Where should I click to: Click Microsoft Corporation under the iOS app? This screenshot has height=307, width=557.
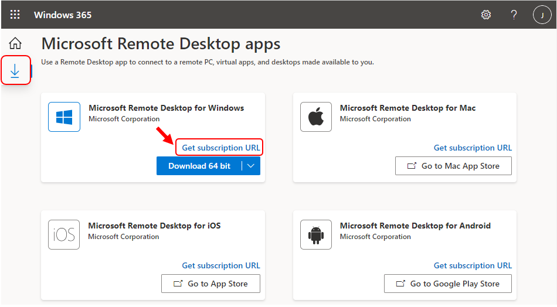pyautogui.click(x=124, y=237)
